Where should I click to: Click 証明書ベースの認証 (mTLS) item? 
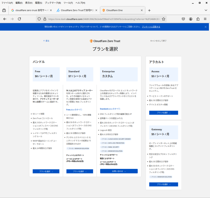pyautogui.click(x=111, y=118)
